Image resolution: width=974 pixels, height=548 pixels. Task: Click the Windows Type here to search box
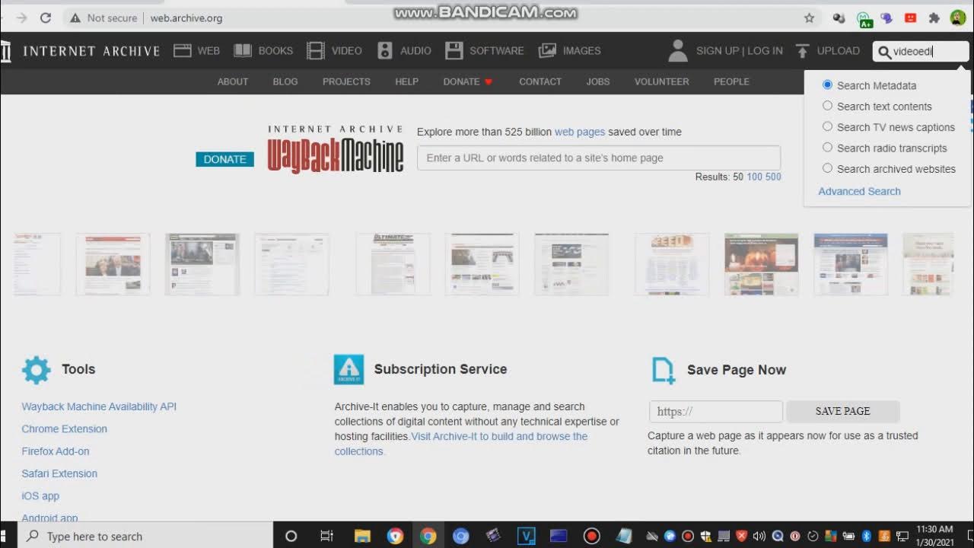coord(145,536)
